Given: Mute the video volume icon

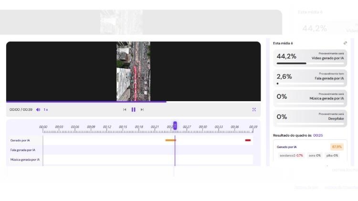Looking at the screenshot, I should 38,110.
